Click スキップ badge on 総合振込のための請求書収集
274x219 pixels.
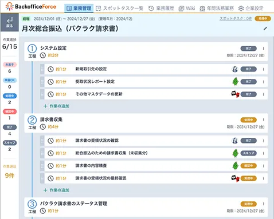(x=248, y=153)
